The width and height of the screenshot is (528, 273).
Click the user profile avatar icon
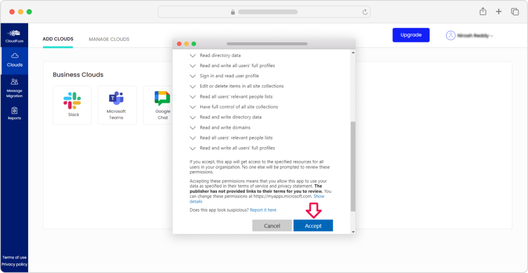click(451, 35)
